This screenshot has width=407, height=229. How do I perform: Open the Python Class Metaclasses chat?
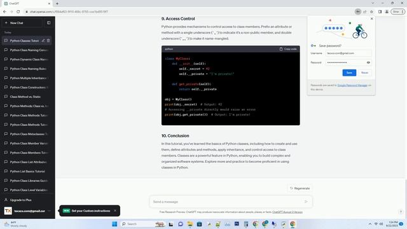[x=27, y=134]
